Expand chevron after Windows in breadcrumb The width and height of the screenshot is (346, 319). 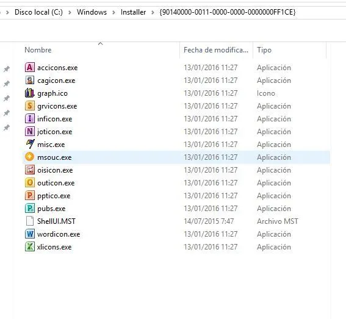(x=114, y=12)
